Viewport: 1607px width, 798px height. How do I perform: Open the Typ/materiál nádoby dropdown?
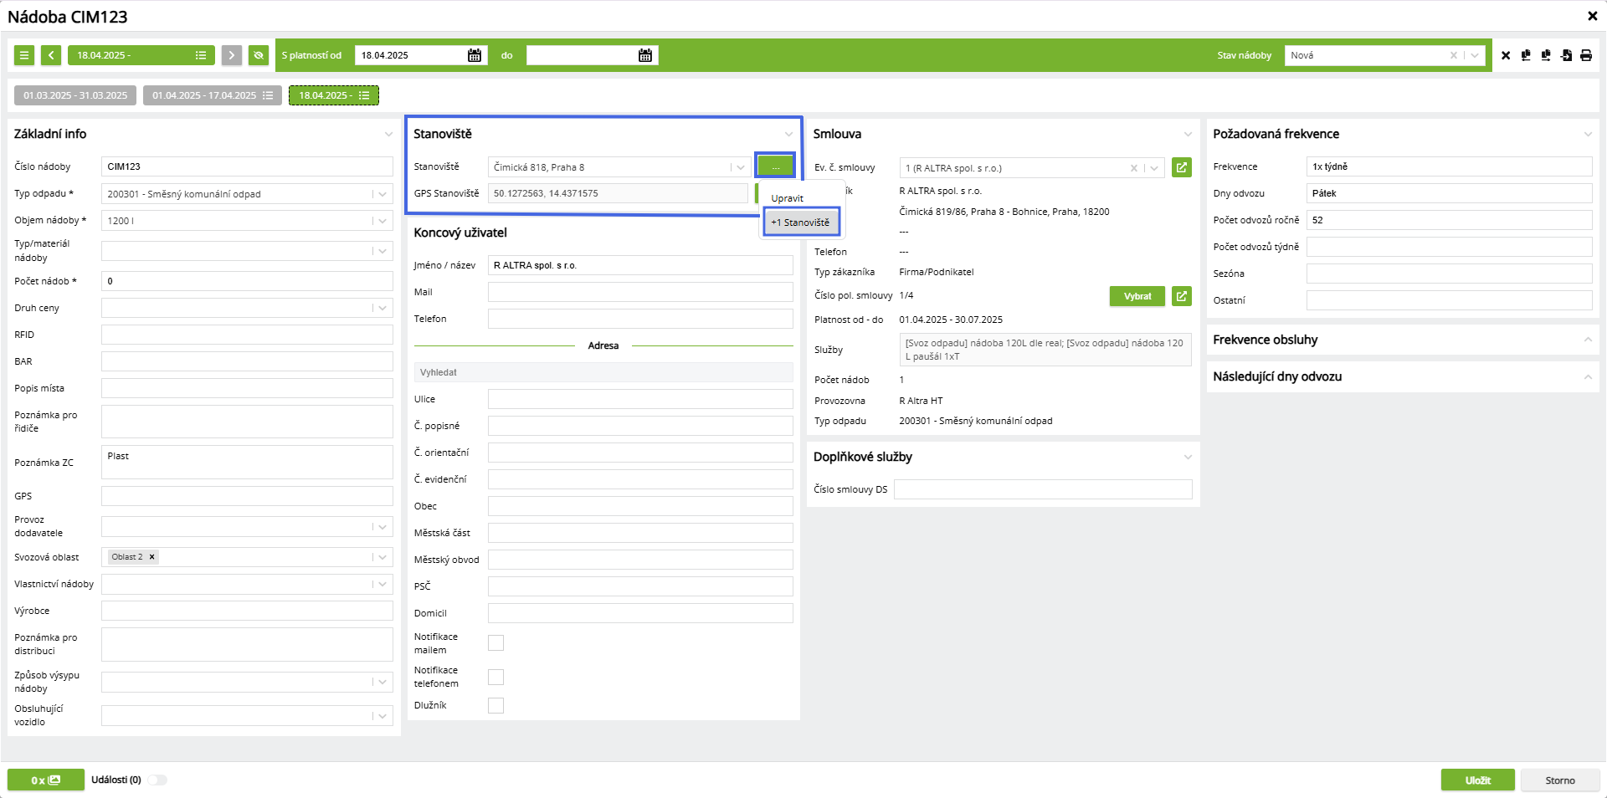coord(382,251)
